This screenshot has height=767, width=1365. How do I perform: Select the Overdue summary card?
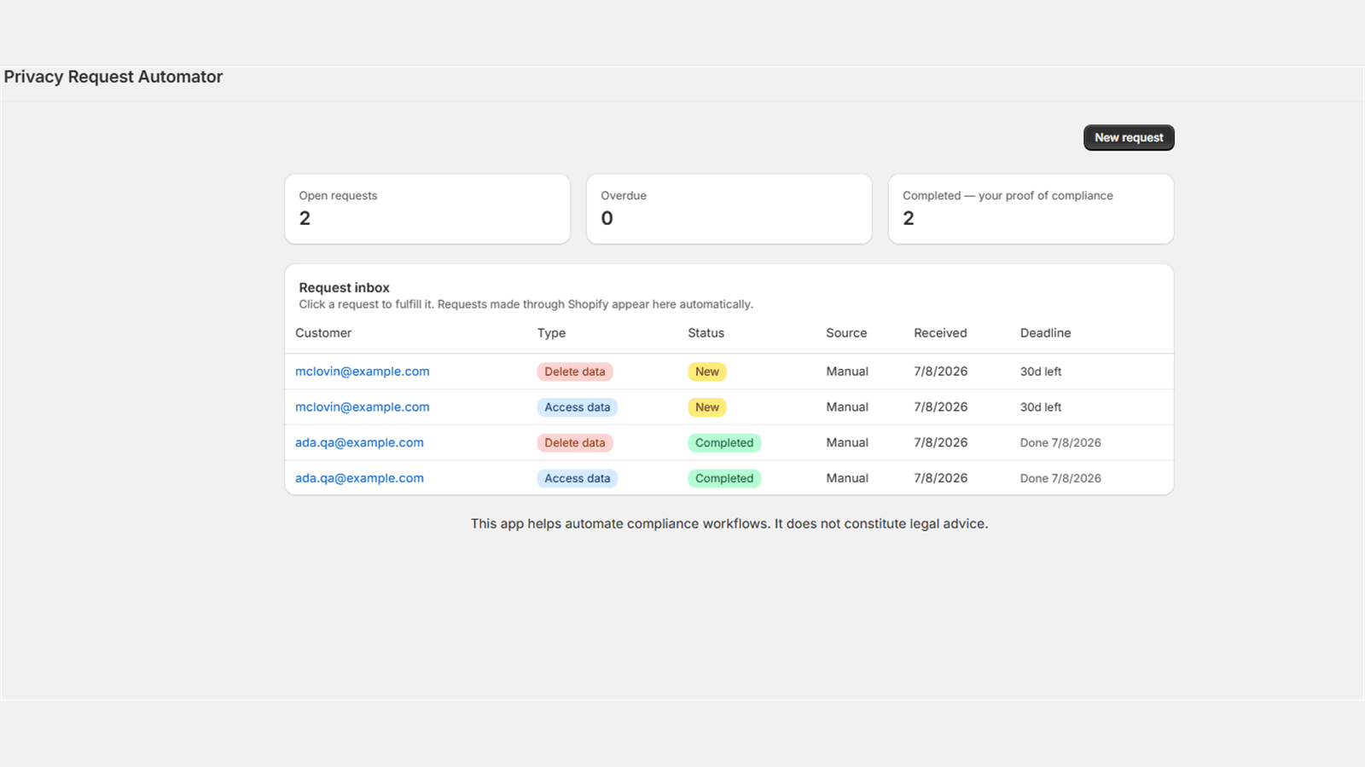pos(729,209)
